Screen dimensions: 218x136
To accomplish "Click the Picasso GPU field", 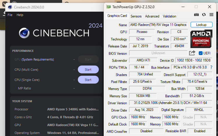I will (x=142, y=32).
